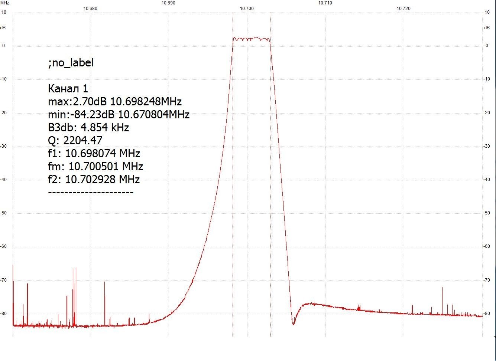Click the MHz unit label in top-left corner
Viewport: 496px width, 361px height.
5,3
